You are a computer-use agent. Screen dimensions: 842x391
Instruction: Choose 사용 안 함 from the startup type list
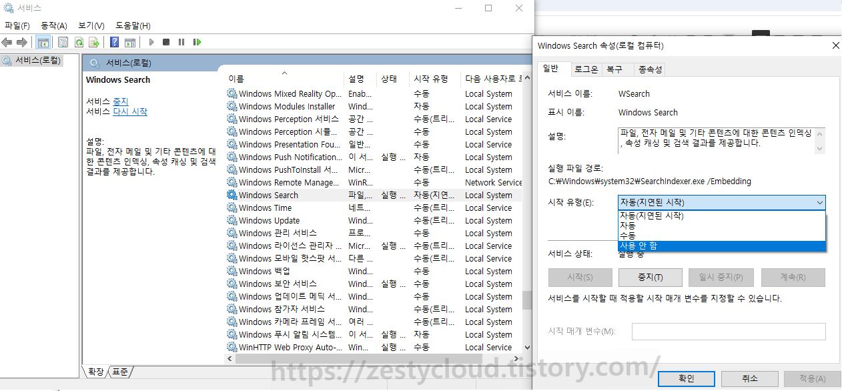click(x=722, y=246)
